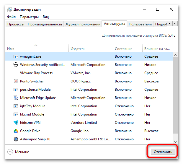
Task: Open the Файл menu
Action: (11, 17)
